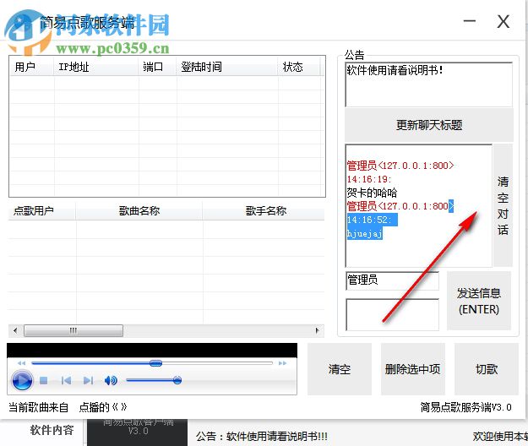Click the highlighted chat text hjuejaj
528x446 pixels.
tap(365, 233)
